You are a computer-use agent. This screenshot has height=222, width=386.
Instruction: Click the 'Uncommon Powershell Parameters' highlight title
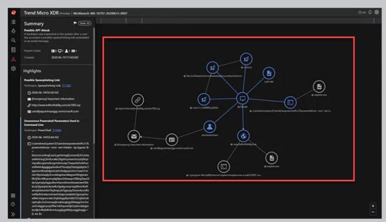[x=51, y=123]
